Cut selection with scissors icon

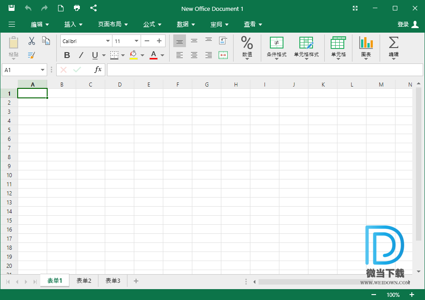pyautogui.click(x=32, y=41)
